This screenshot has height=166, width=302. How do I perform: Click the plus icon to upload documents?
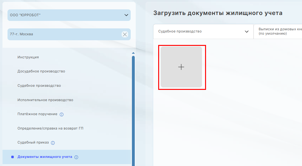(x=181, y=67)
